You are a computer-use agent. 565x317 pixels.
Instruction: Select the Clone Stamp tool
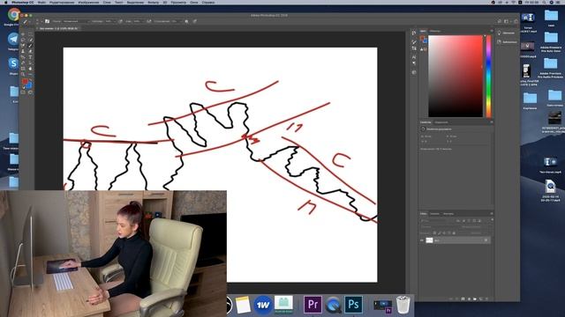click(x=23, y=51)
